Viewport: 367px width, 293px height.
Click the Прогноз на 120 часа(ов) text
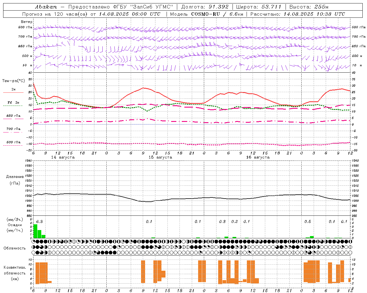(55, 14)
